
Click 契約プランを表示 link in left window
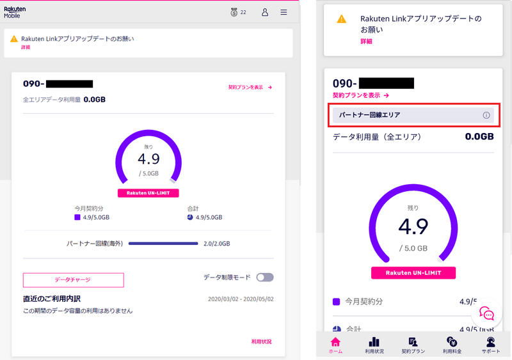250,87
